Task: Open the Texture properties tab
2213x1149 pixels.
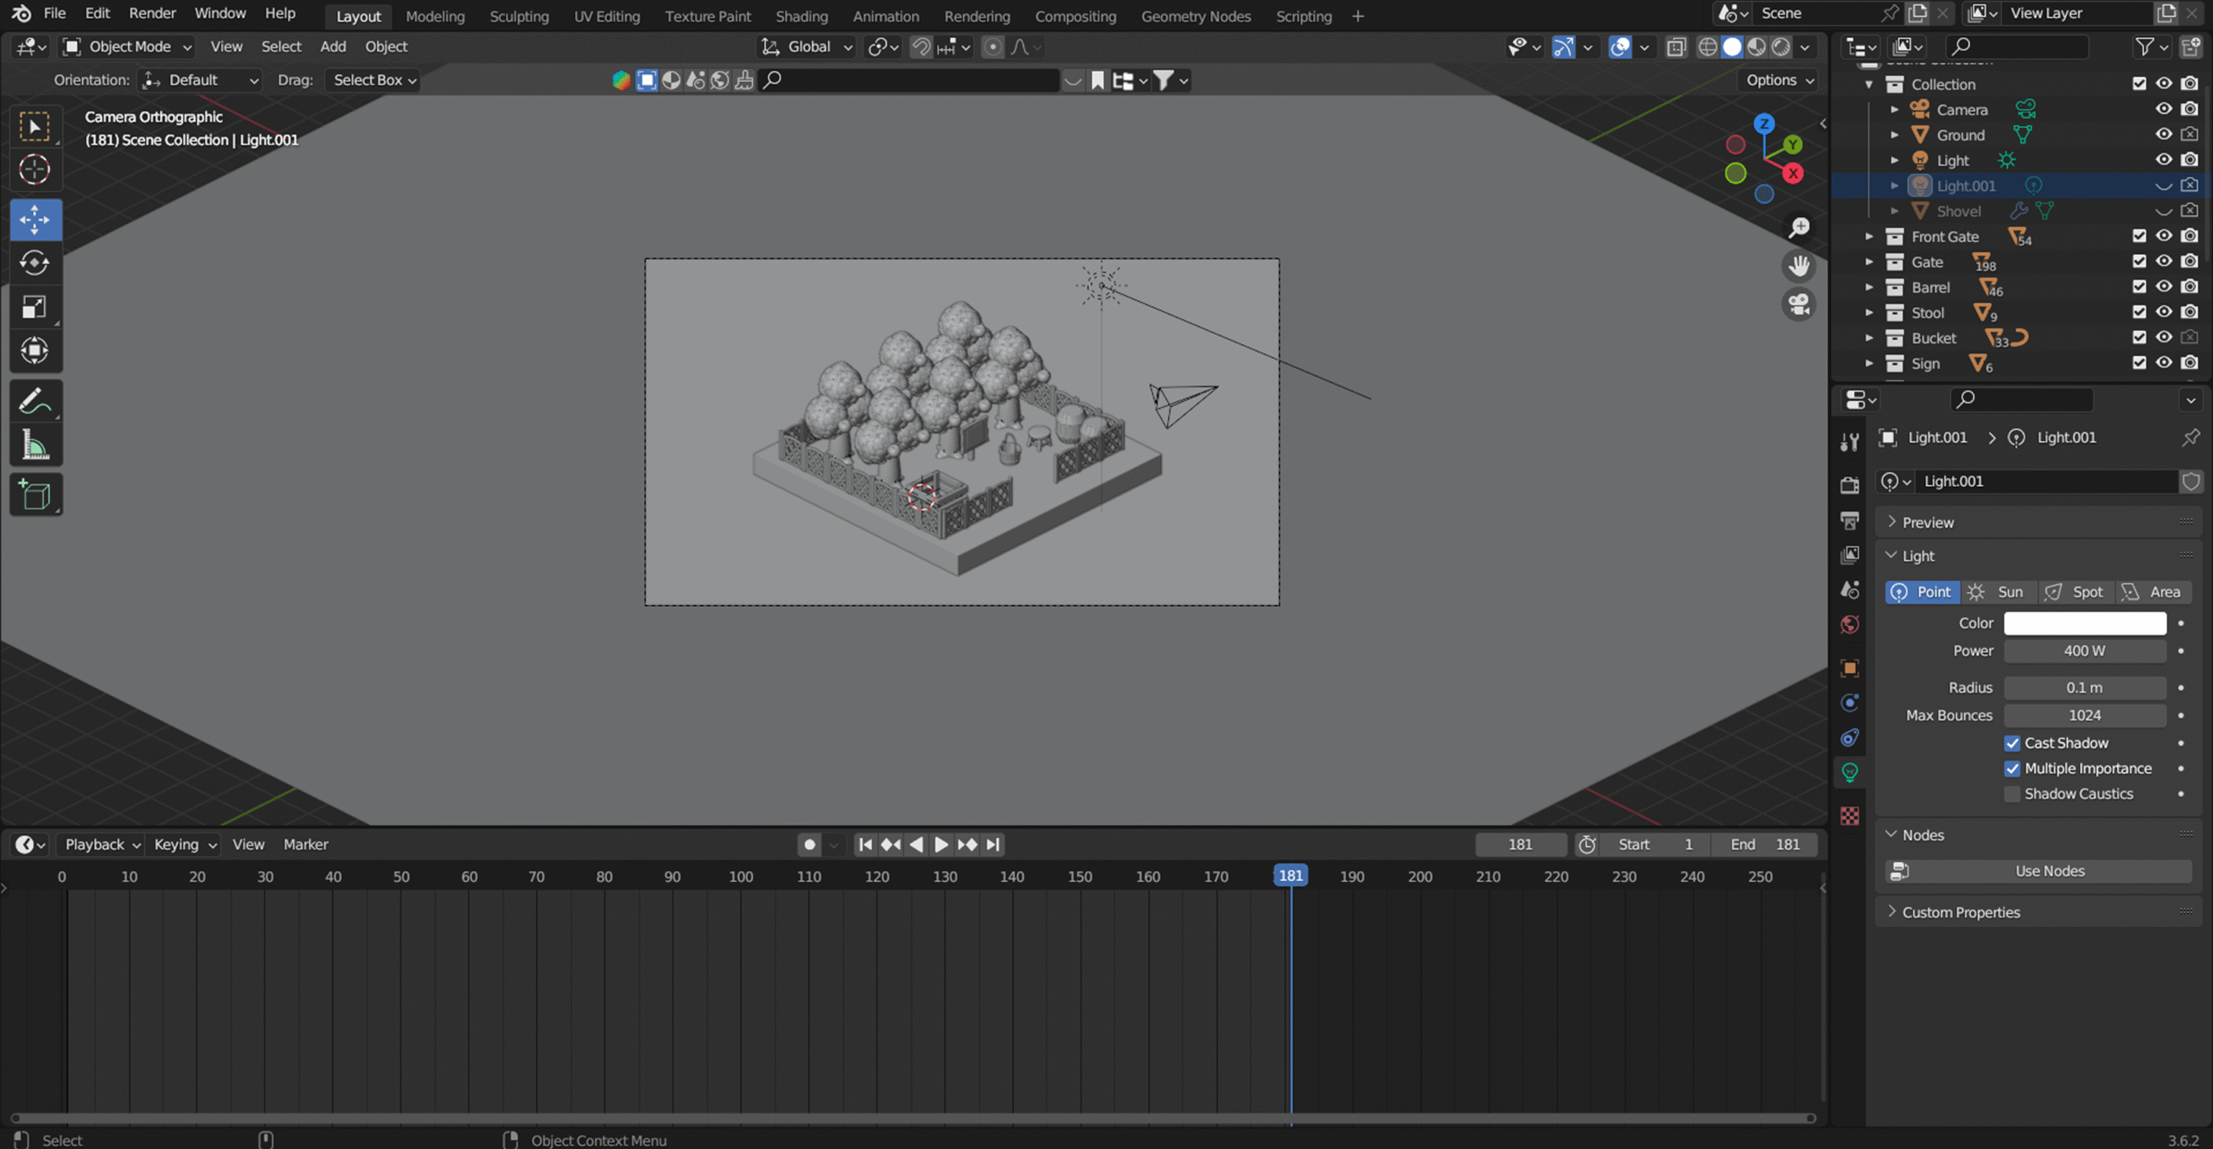Action: click(1850, 816)
